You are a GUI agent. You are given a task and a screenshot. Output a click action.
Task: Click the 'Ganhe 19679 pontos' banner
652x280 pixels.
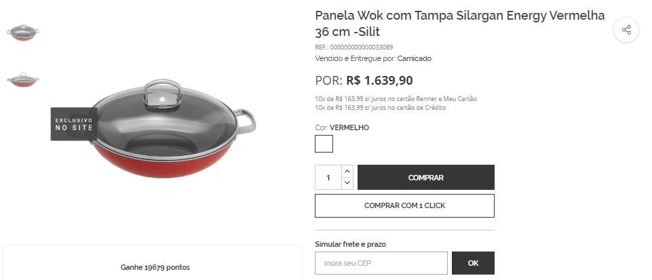click(x=155, y=267)
